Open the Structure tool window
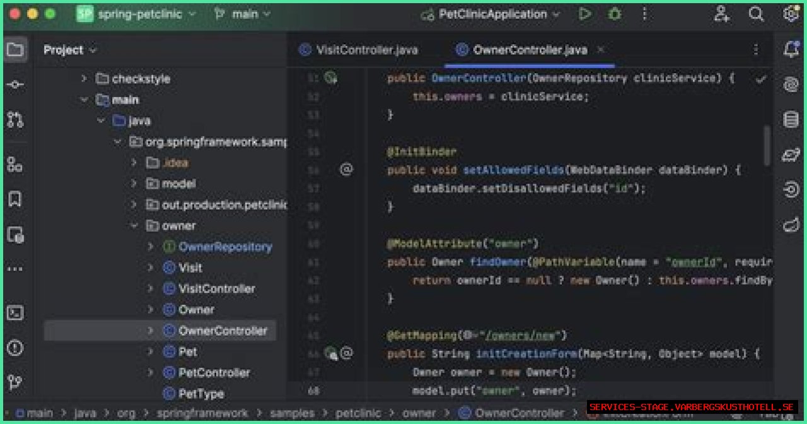This screenshot has height=424, width=807. click(x=16, y=165)
